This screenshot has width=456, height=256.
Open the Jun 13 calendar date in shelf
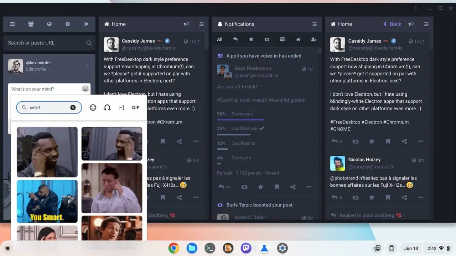pos(411,248)
